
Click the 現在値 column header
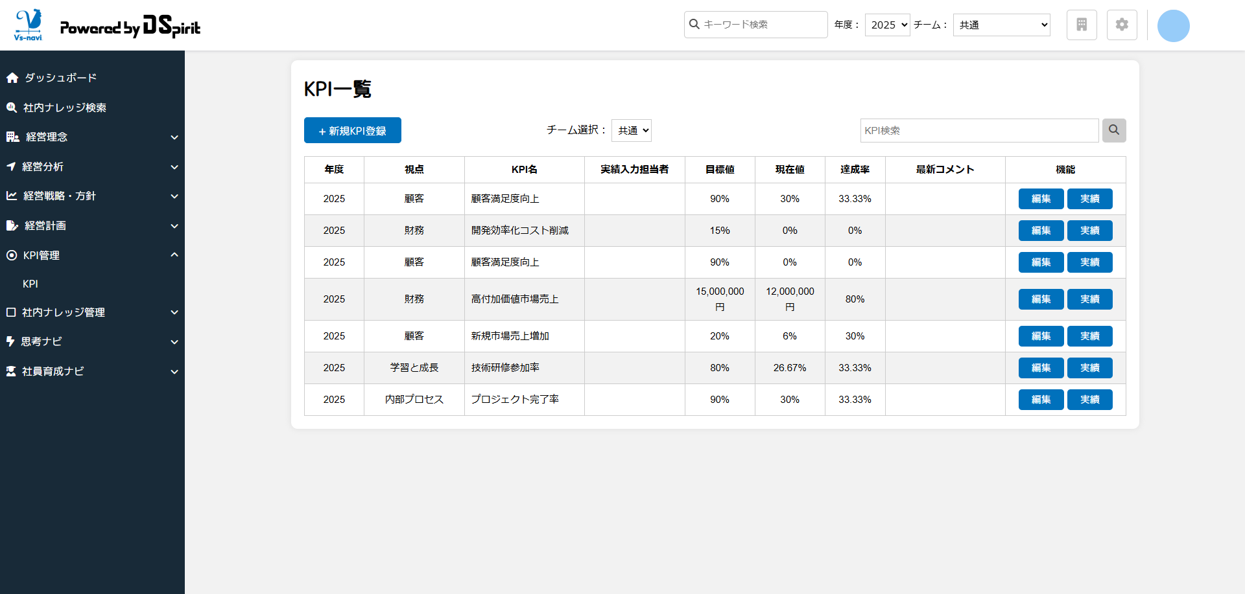point(790,170)
